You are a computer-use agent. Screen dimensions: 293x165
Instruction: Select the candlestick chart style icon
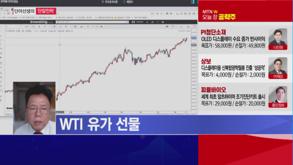tap(54, 27)
